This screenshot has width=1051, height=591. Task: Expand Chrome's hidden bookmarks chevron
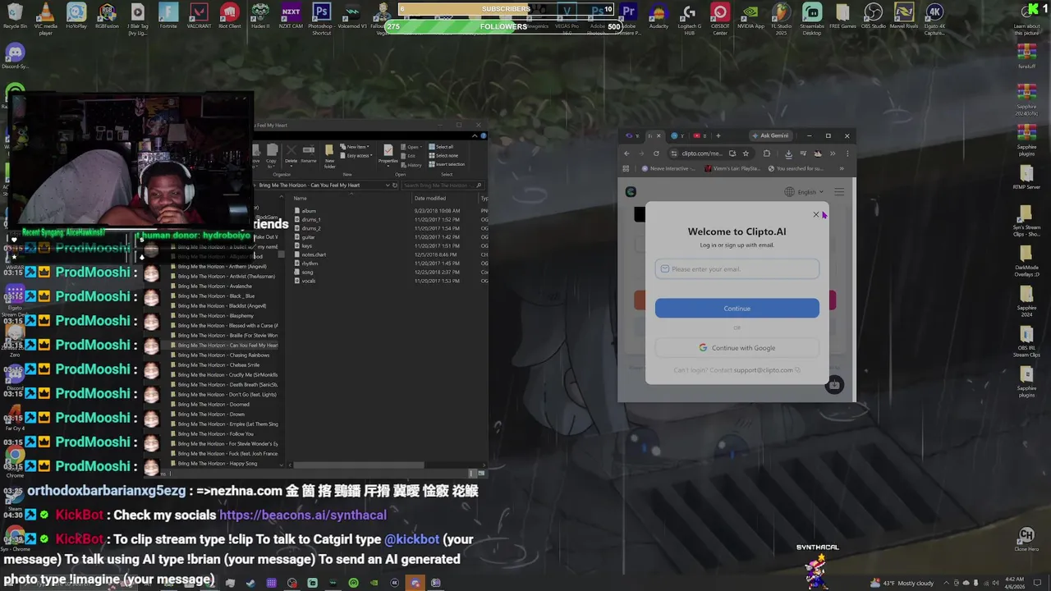841,169
